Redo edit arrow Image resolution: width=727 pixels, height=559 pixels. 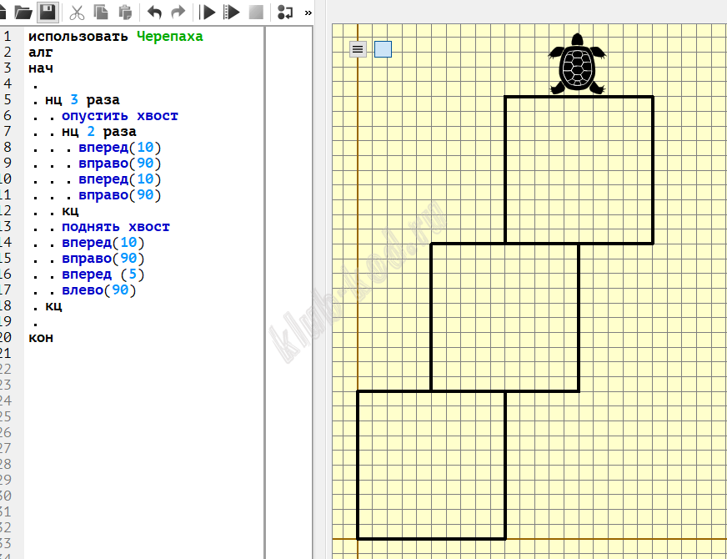click(x=178, y=13)
